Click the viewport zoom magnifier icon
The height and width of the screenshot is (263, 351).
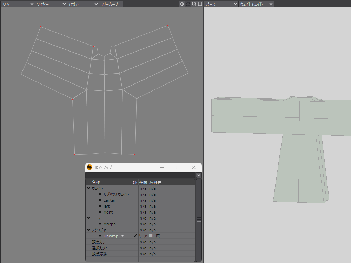[194, 4]
